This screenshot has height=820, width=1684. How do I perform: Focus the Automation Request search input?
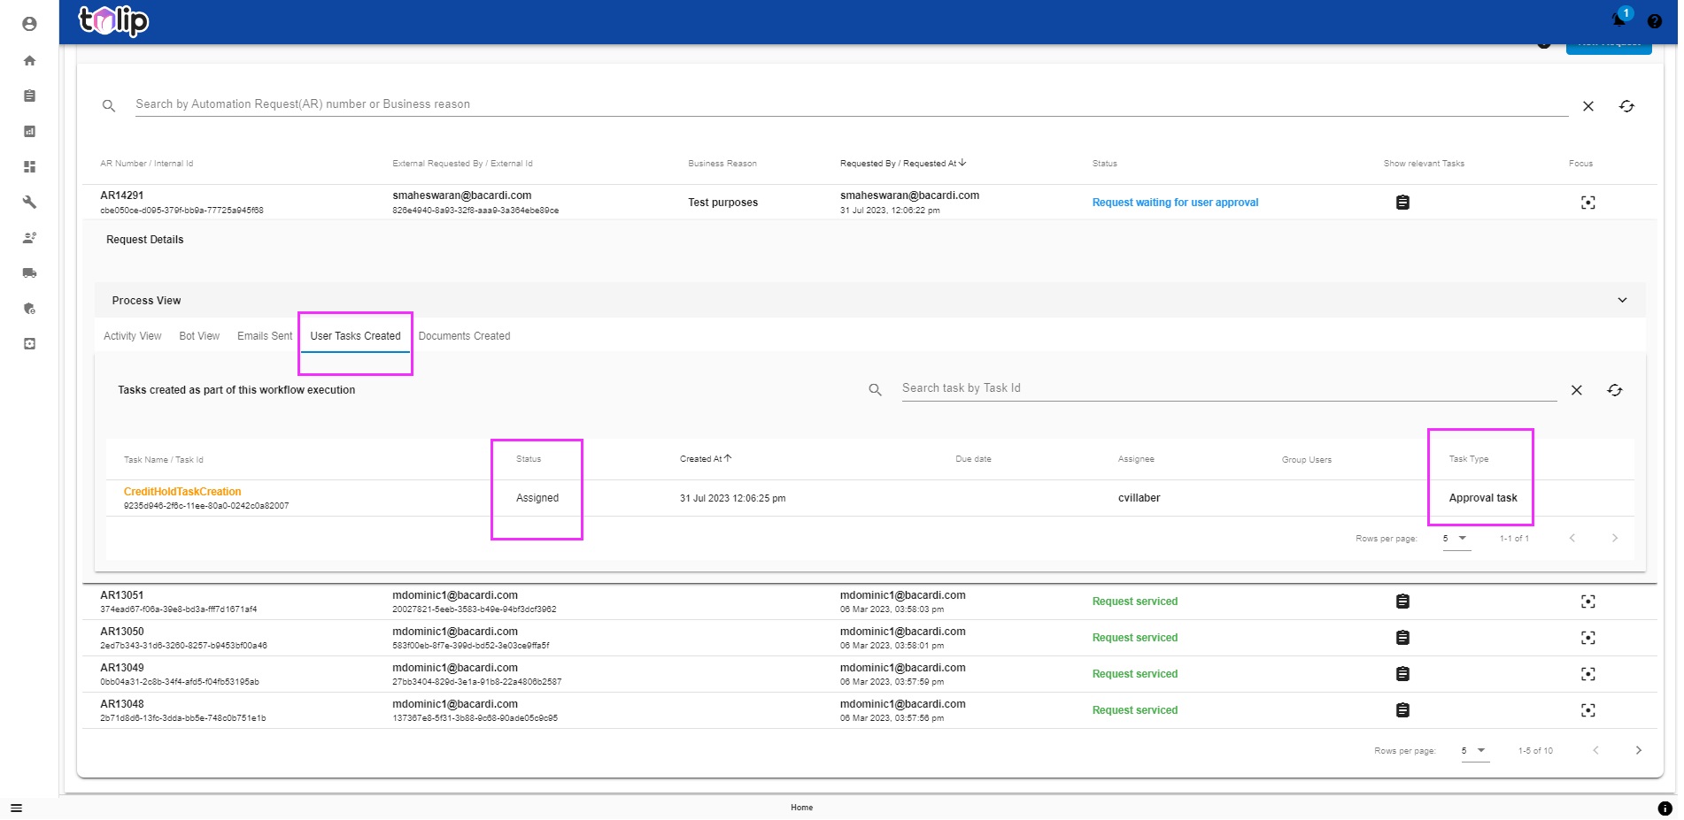tap(851, 104)
